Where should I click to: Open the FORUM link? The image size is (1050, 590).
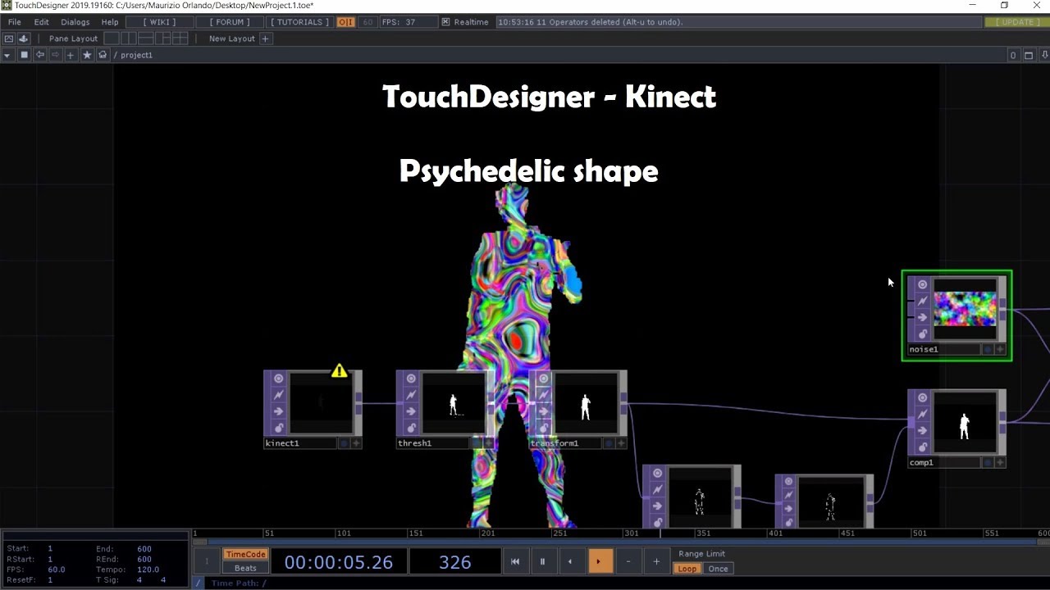pyautogui.click(x=230, y=22)
